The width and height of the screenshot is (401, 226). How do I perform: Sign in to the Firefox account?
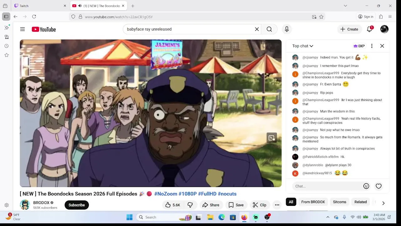(x=366, y=17)
